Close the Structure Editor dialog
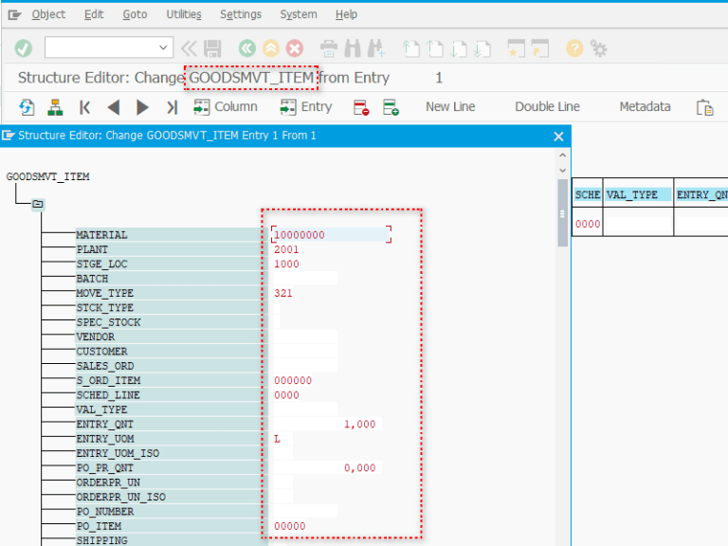728x546 pixels. pos(558,136)
